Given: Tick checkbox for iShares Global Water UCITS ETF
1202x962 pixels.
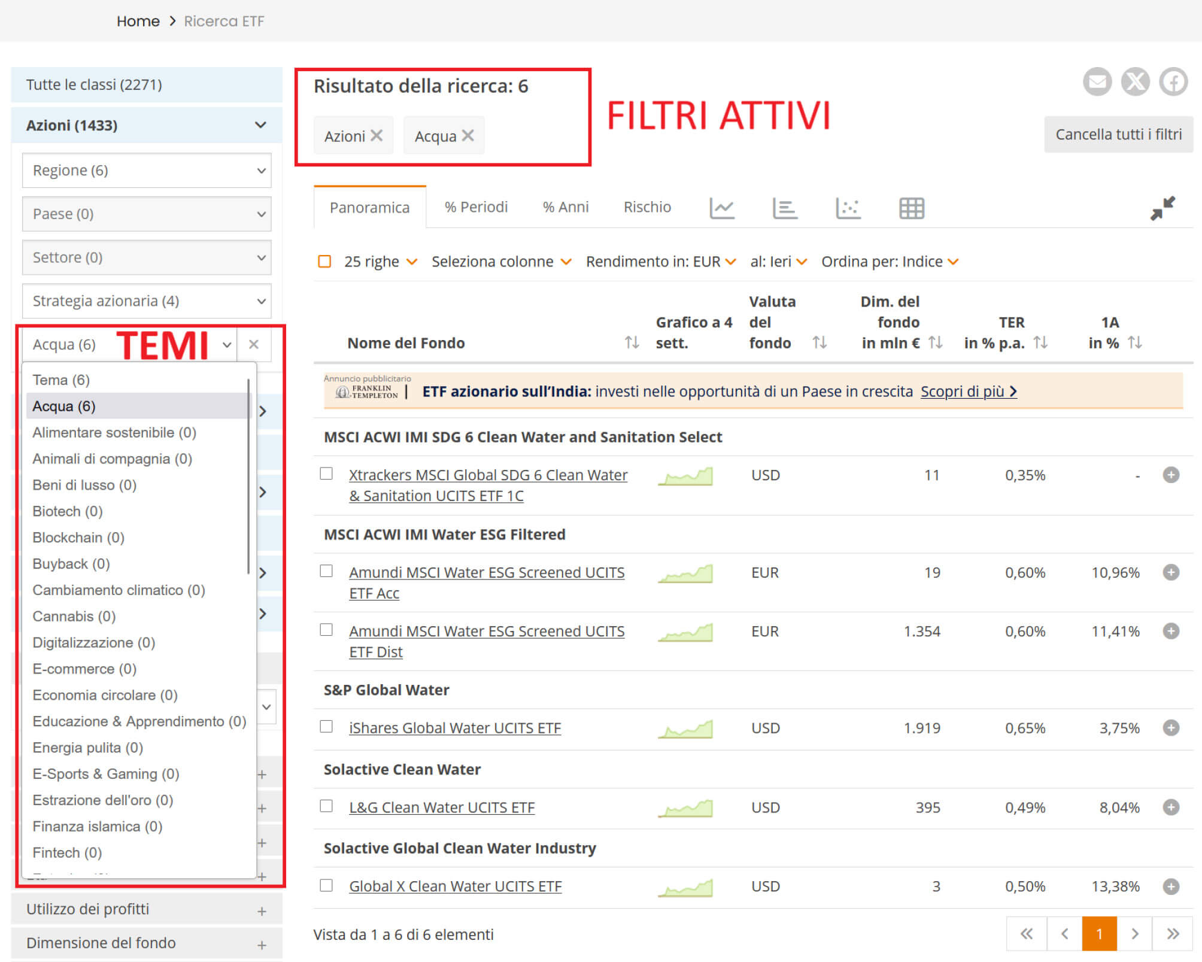Looking at the screenshot, I should (x=326, y=727).
